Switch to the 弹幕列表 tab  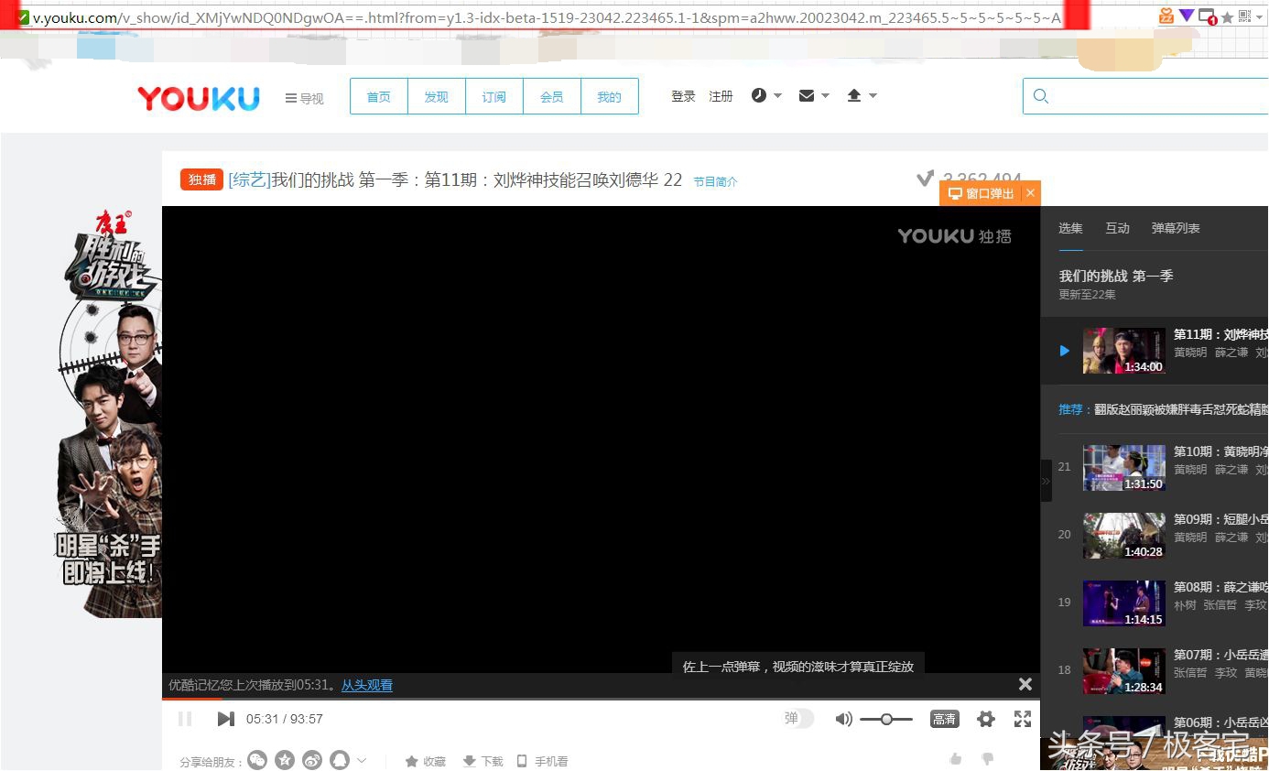(1175, 228)
